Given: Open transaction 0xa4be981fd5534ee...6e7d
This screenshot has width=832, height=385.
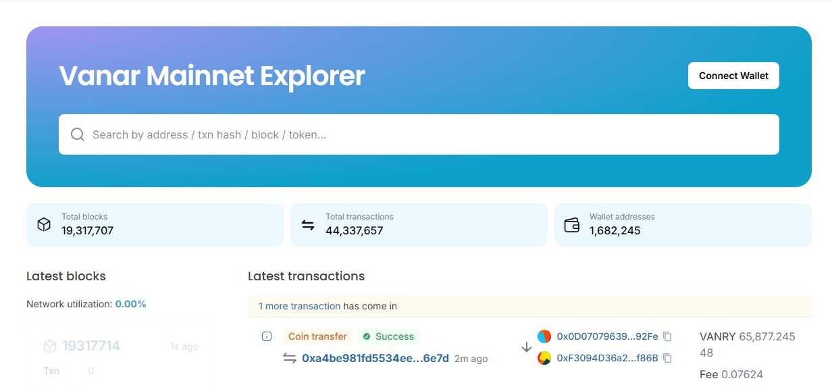Looking at the screenshot, I should pyautogui.click(x=375, y=359).
